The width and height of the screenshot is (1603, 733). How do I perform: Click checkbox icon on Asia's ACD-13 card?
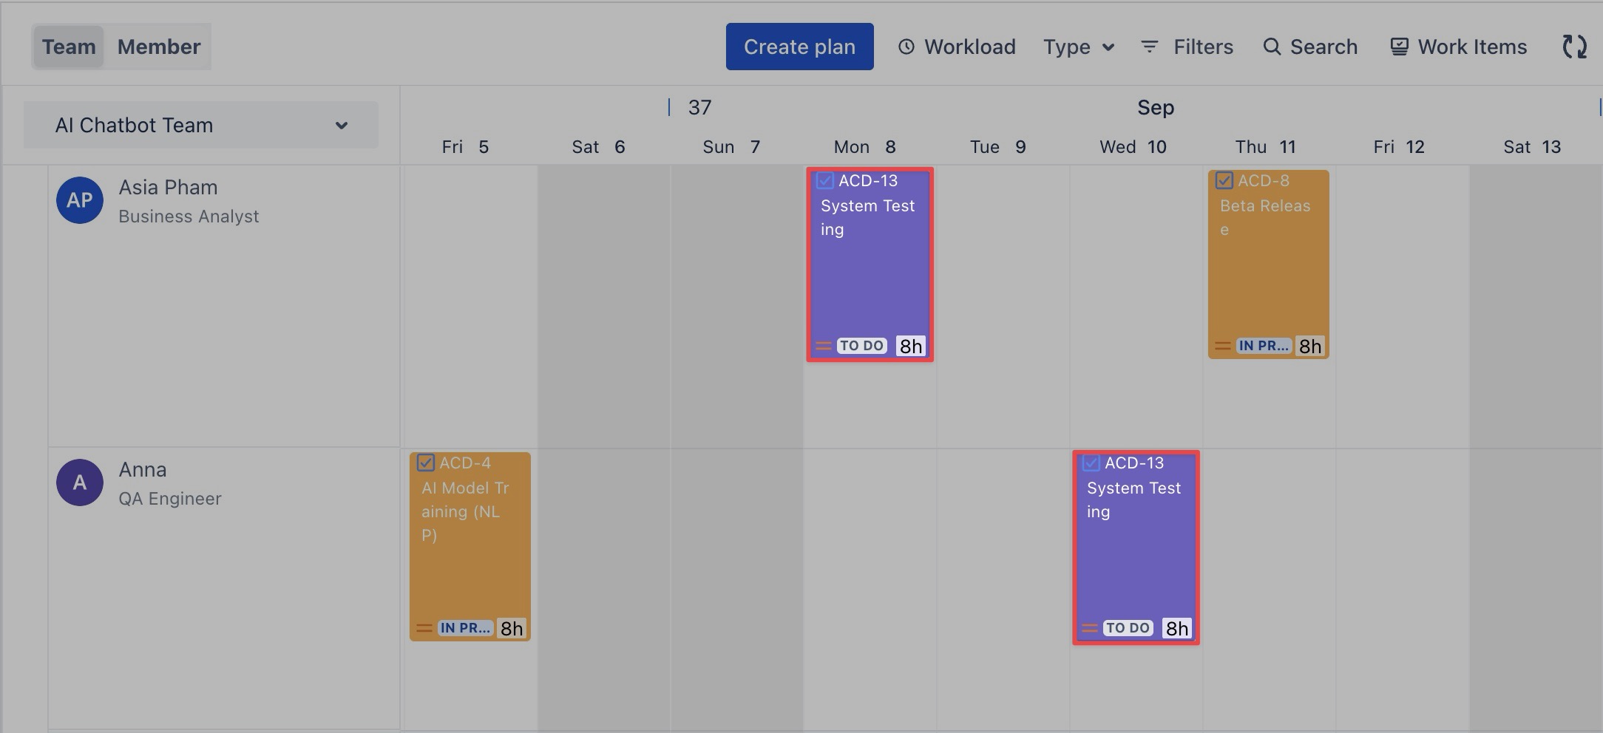pos(824,180)
